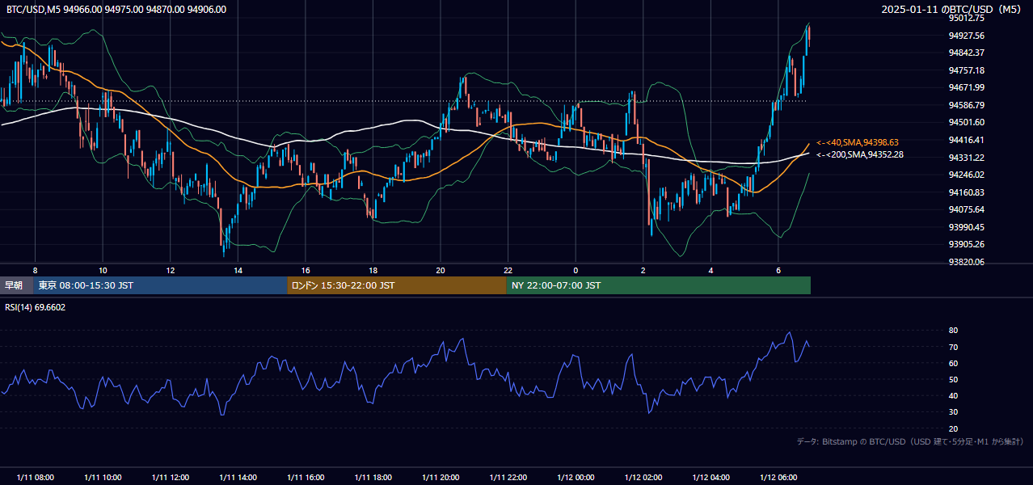Click price axis value 94586.79
Viewport: 1033px width, 485px height.
[x=967, y=105]
